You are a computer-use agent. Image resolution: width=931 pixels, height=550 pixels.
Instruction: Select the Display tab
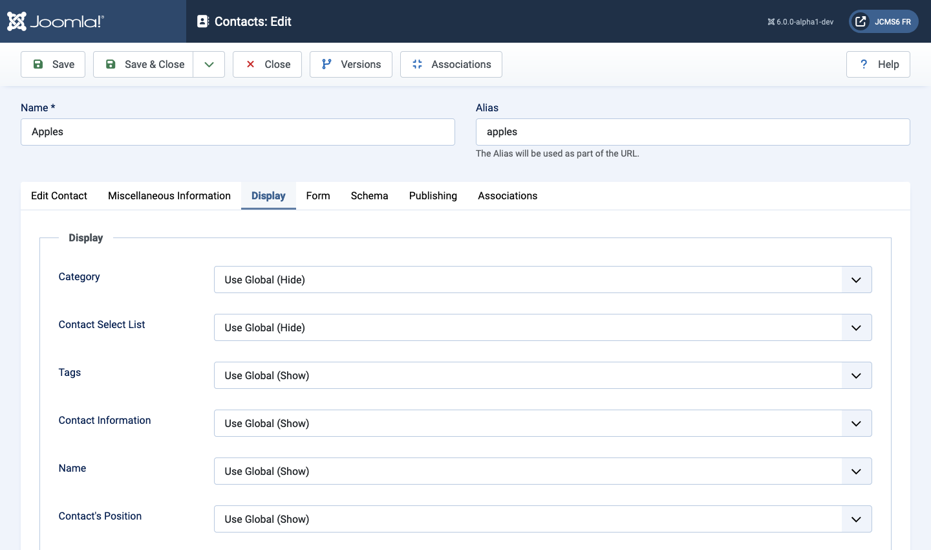pos(268,195)
